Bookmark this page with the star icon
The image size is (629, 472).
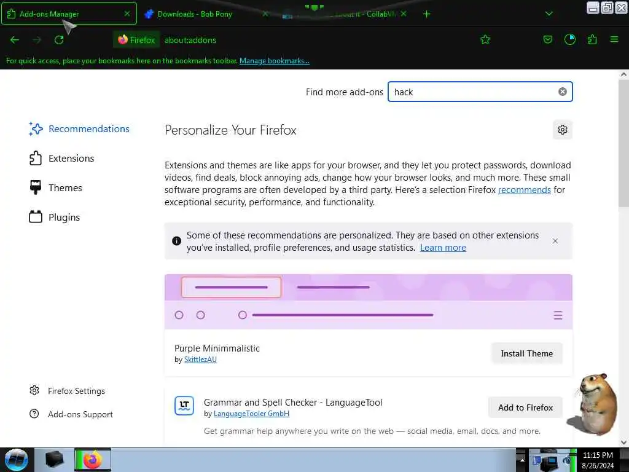pyautogui.click(x=485, y=39)
